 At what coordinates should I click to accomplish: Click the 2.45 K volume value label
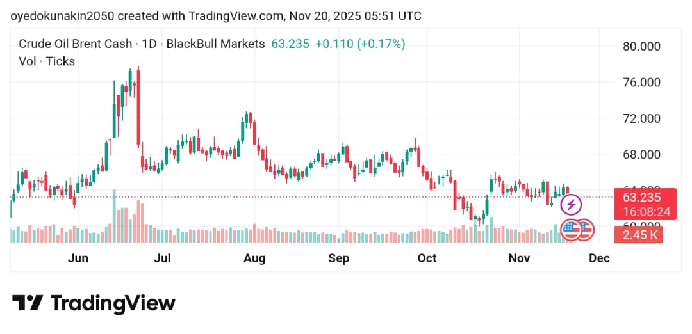click(x=637, y=235)
